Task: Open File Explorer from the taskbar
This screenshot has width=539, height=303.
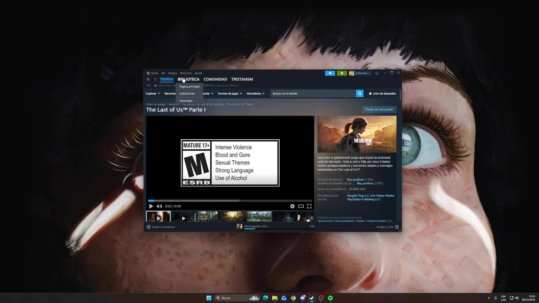Action: (275, 298)
